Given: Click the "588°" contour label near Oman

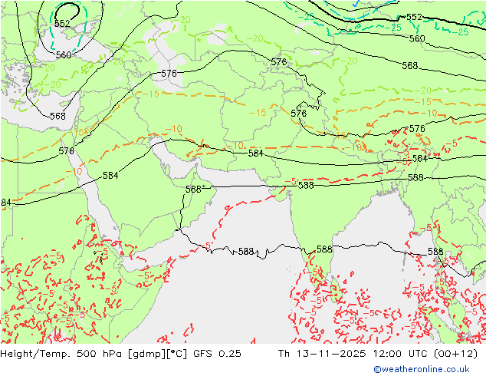Looking at the screenshot, I should click(195, 190).
